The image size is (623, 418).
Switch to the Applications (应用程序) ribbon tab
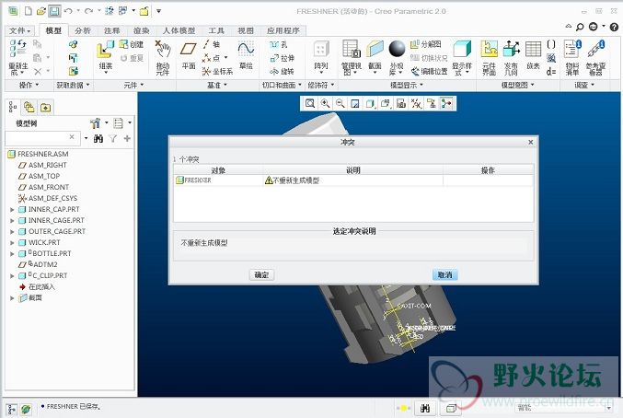coord(283,30)
